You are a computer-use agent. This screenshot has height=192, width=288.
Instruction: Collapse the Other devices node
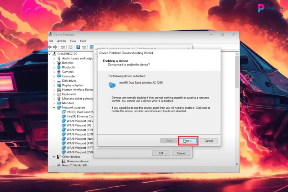tap(54, 157)
